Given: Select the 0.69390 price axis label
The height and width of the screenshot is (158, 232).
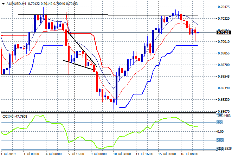Looking at the screenshot, I should (x=224, y=88).
